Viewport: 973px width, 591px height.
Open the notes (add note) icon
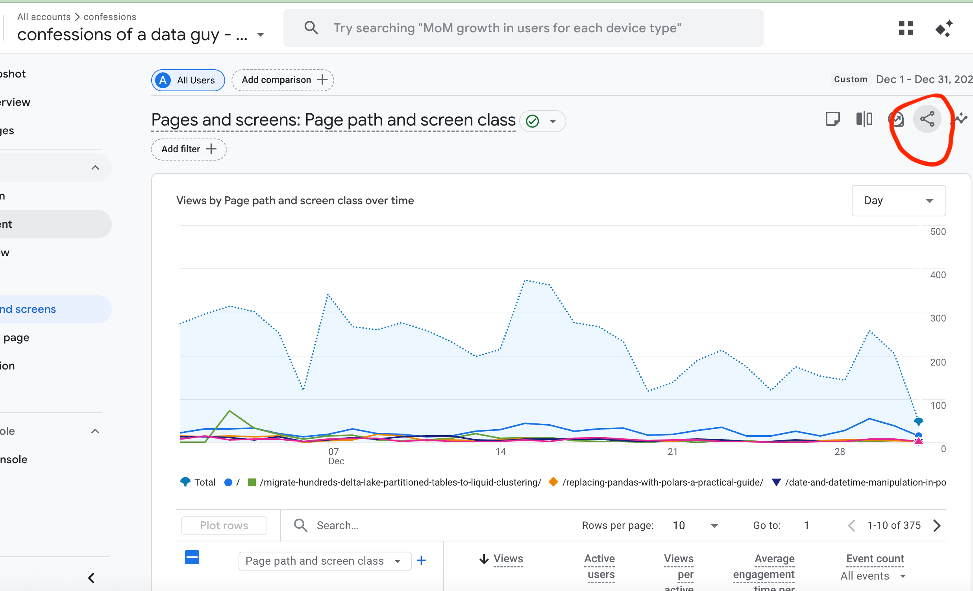[833, 119]
